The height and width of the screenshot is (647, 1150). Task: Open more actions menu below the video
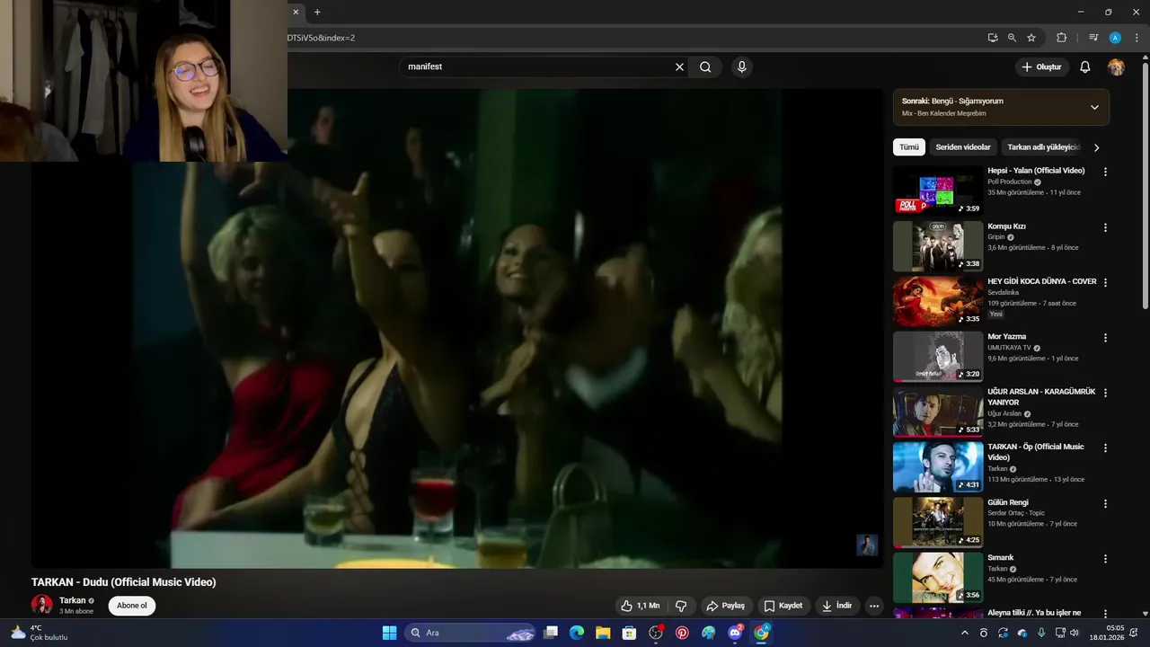[873, 606]
